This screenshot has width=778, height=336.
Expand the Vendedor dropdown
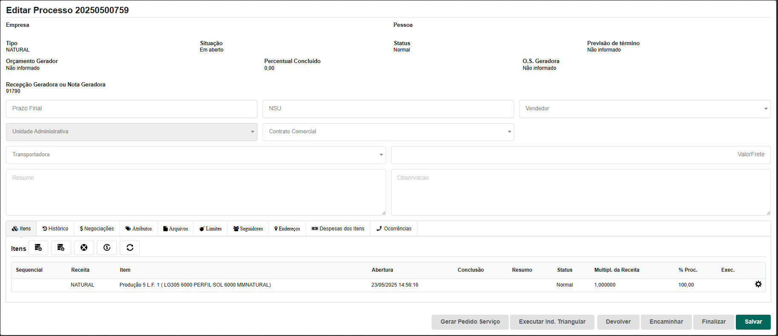coord(644,109)
